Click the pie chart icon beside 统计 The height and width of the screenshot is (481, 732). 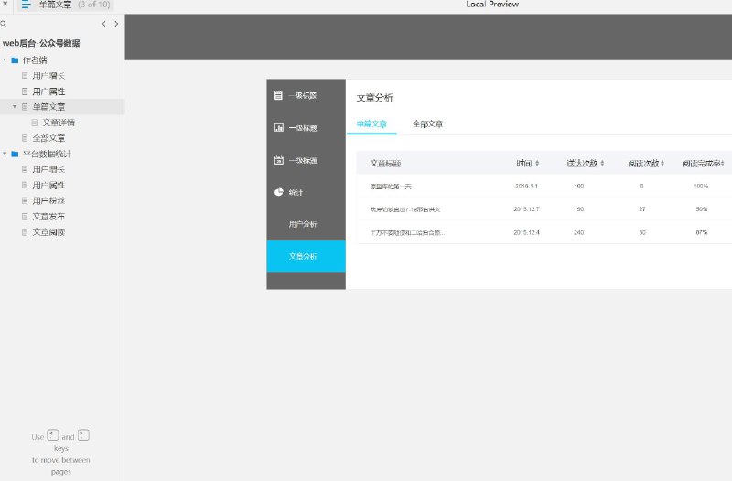[x=279, y=192]
